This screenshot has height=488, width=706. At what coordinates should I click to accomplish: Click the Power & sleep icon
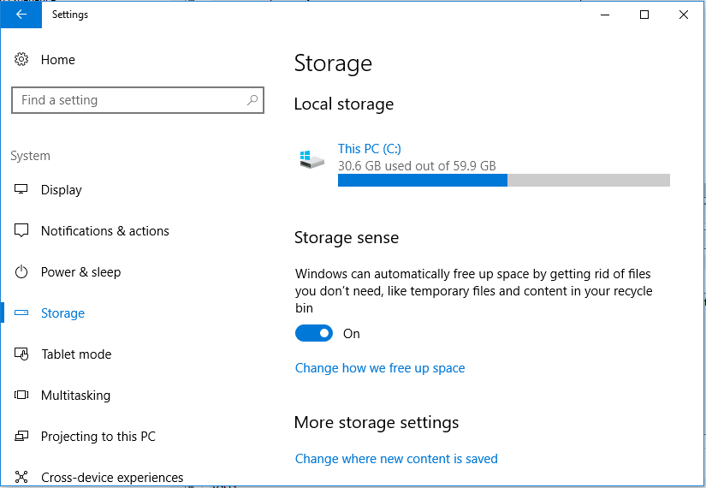click(22, 272)
